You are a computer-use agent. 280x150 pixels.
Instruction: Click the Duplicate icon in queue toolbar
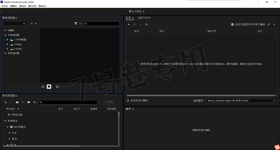pyautogui.click(x=146, y=24)
